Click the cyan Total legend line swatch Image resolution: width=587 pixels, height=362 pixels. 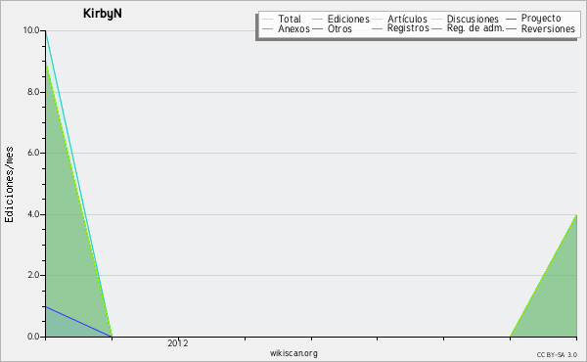[x=267, y=20]
